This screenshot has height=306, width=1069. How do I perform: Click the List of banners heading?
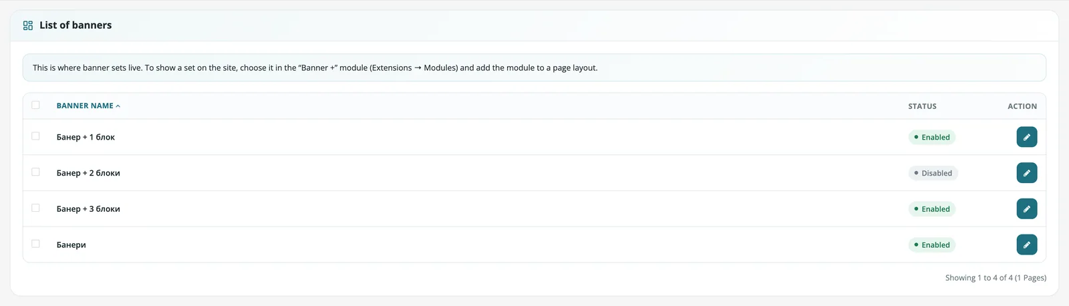tap(75, 25)
